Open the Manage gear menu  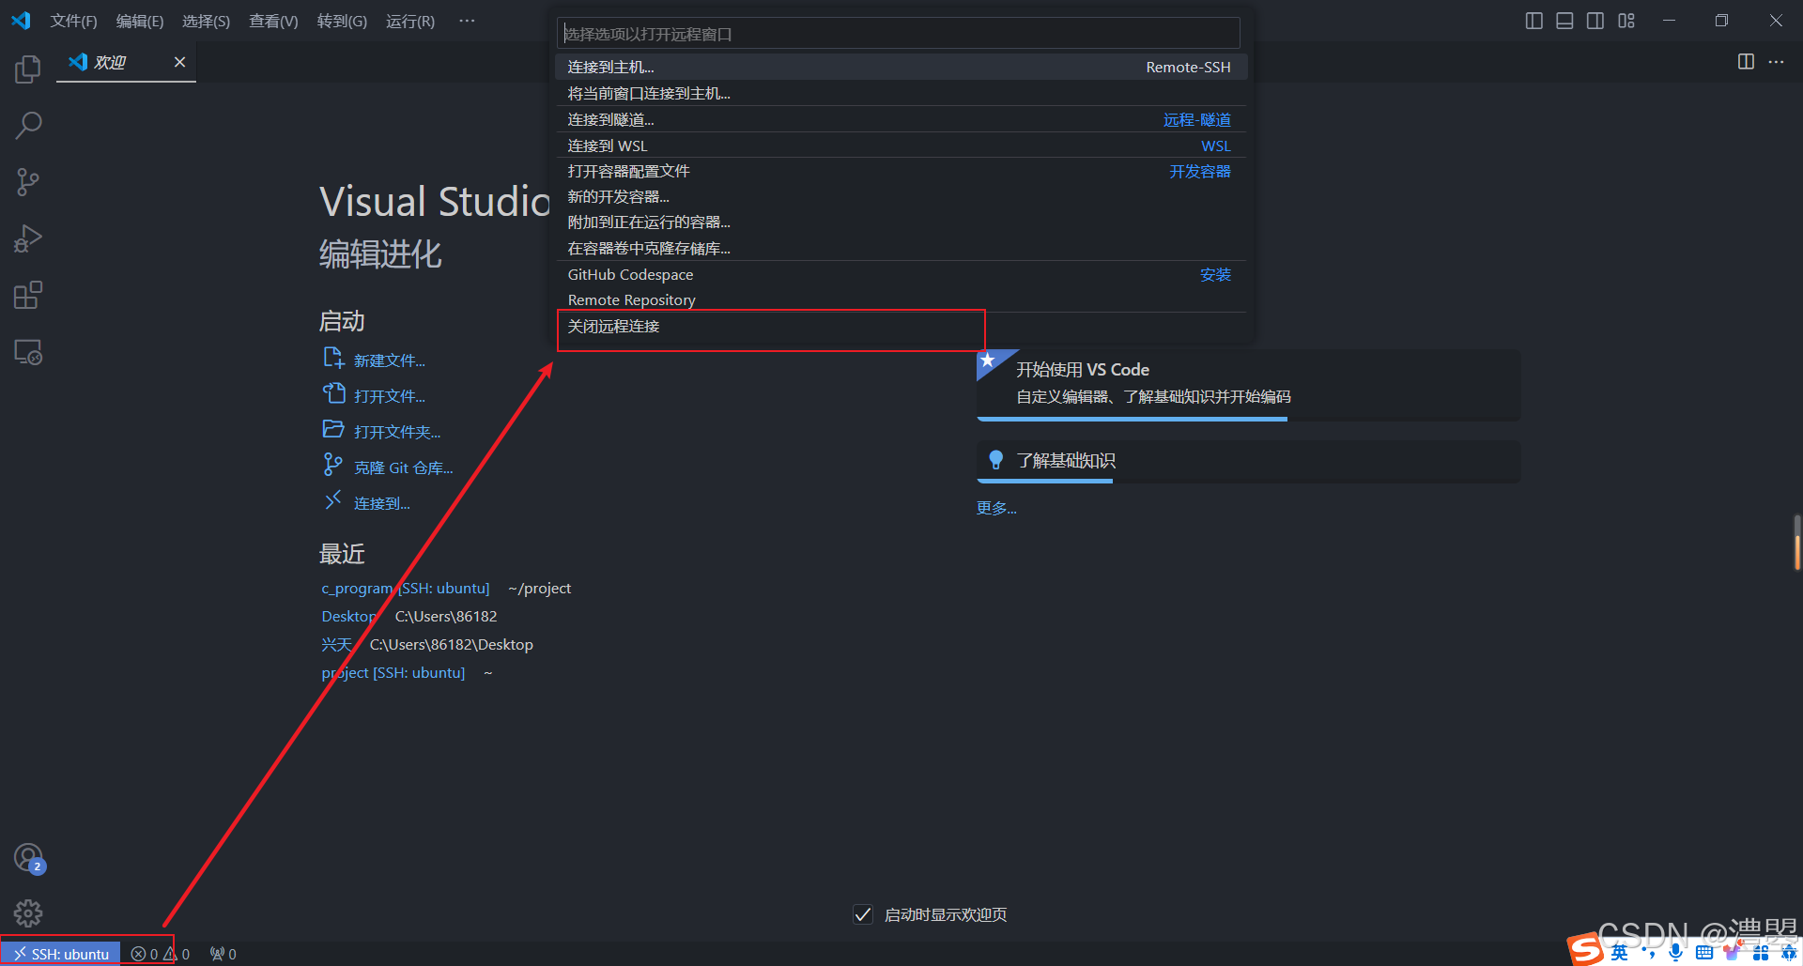(x=28, y=912)
